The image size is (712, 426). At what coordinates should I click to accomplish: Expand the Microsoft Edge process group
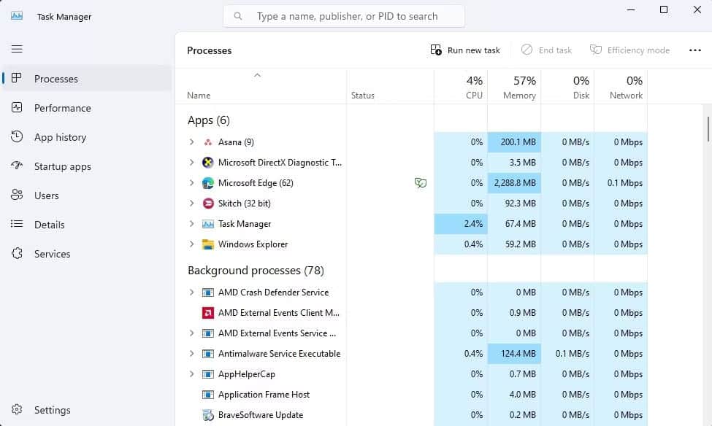tap(191, 183)
